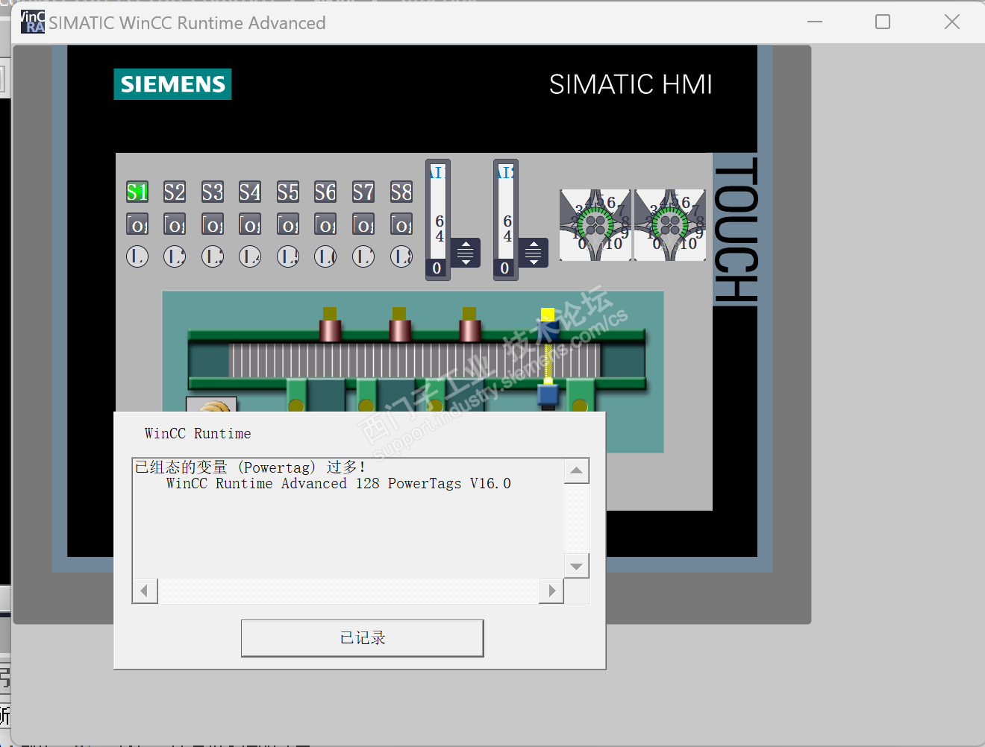The image size is (985, 747).
Task: Click the round indicator lamp in the S7 column
Action: click(x=363, y=256)
